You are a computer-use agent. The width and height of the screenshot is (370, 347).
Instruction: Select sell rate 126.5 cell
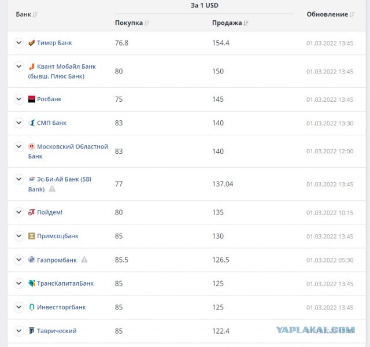pos(221,260)
